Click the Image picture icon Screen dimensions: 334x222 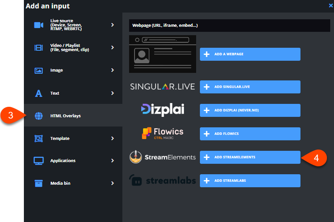[39, 70]
